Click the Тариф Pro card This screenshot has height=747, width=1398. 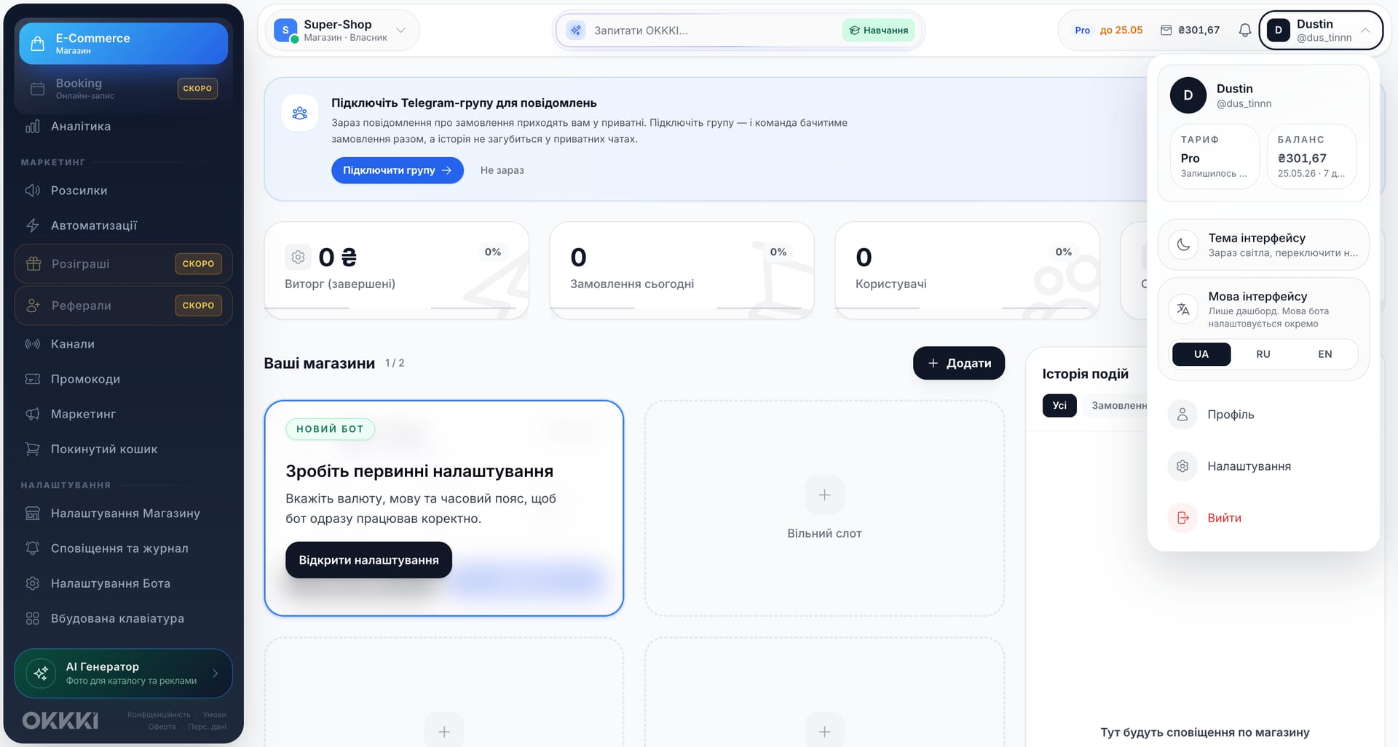1215,157
